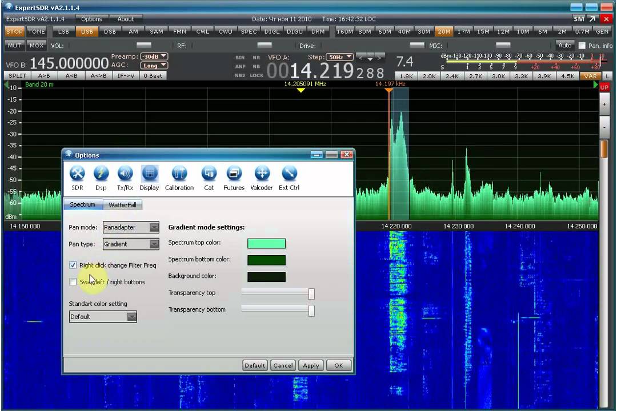
Task: Click the plus zoom button on spectrum
Action: [x=604, y=104]
